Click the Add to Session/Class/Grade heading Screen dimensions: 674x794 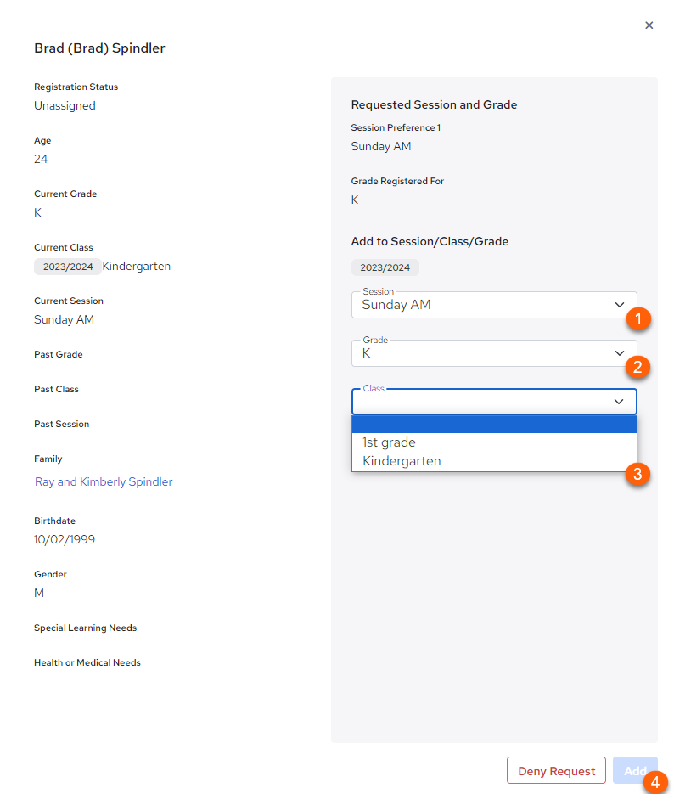coord(430,241)
